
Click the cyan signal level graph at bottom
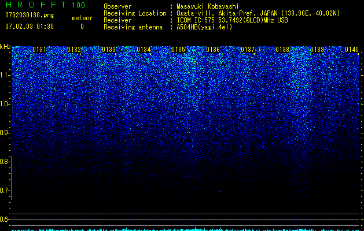coord(186,229)
